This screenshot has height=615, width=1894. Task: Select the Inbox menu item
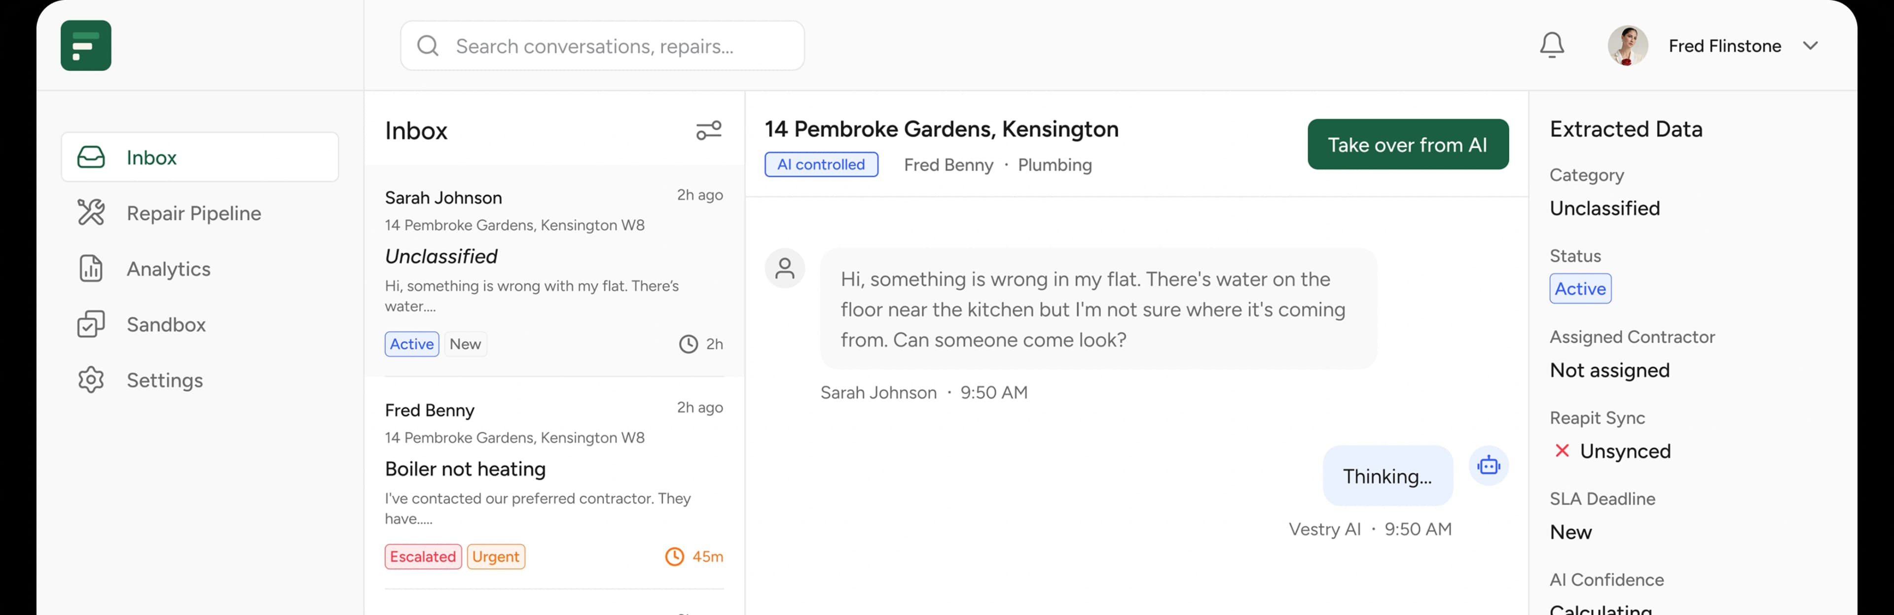tap(200, 157)
